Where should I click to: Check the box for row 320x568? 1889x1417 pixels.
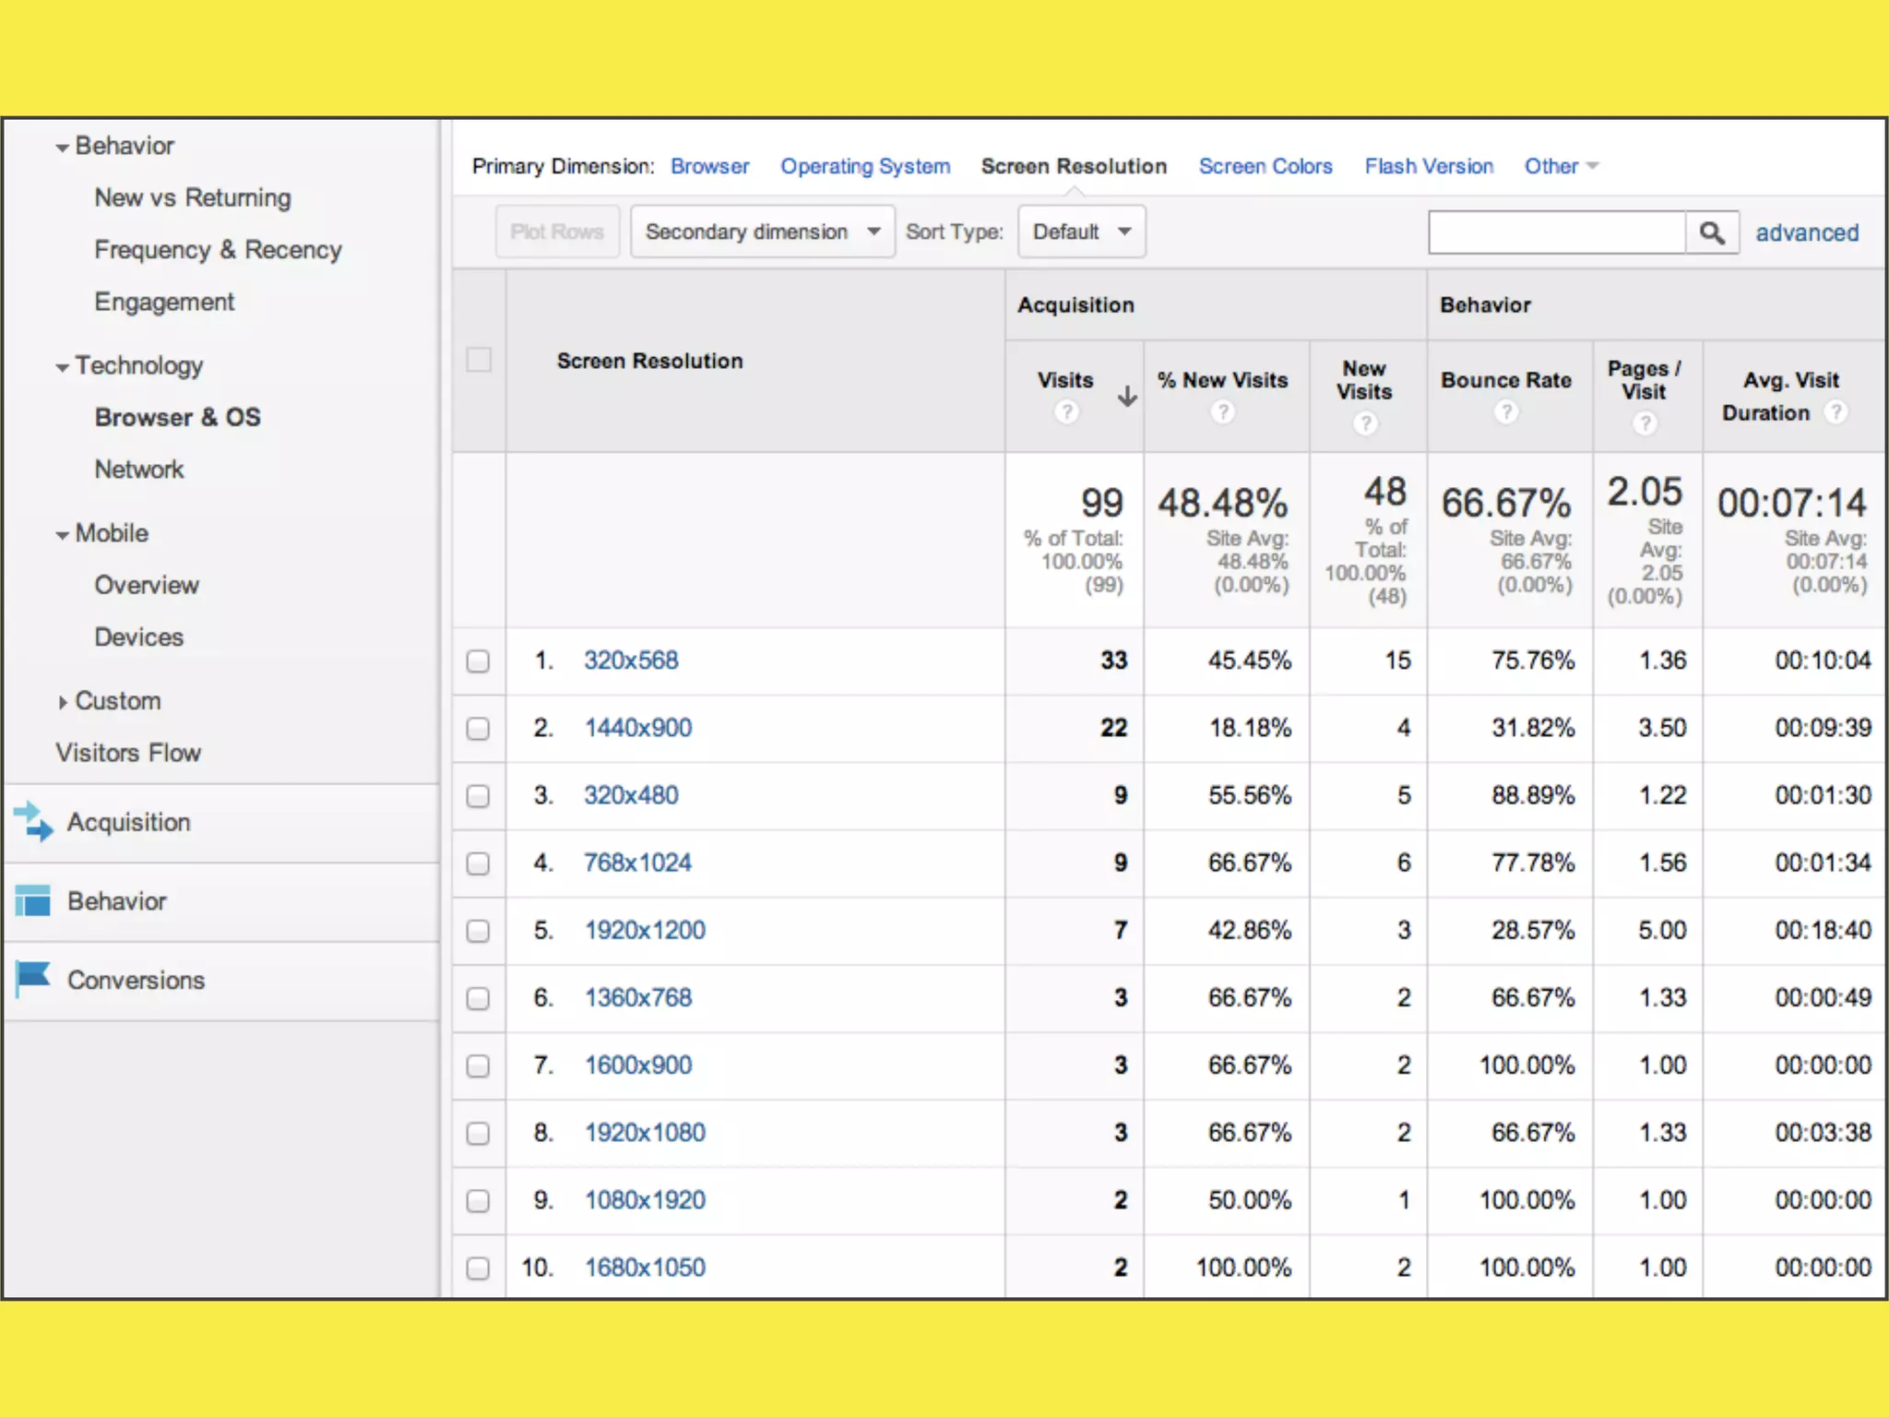point(478,661)
